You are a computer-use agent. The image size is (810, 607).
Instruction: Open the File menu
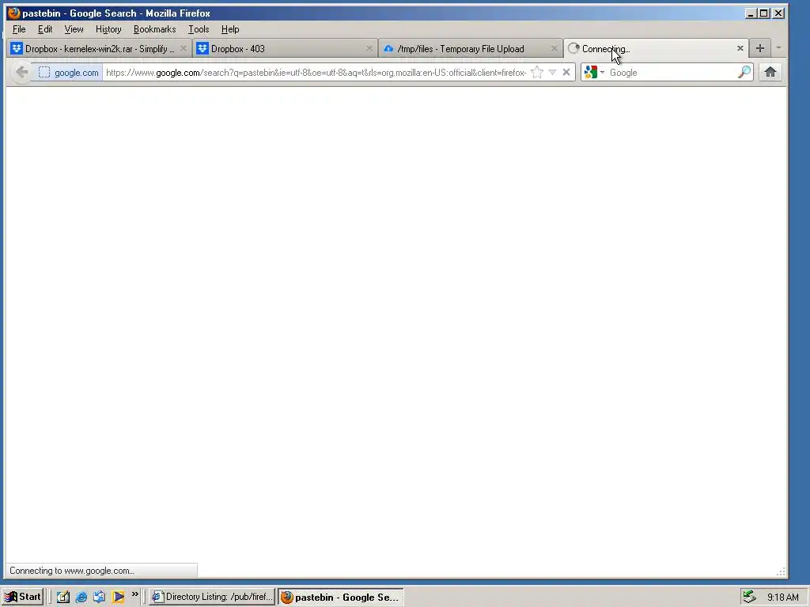pyautogui.click(x=19, y=29)
